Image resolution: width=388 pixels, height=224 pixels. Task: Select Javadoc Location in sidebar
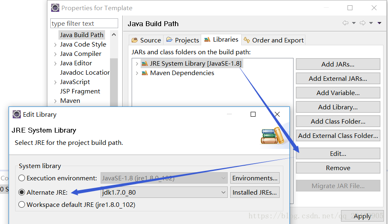85,73
